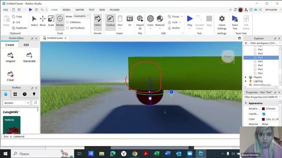Open Chrome from Windows taskbar

coord(134,154)
